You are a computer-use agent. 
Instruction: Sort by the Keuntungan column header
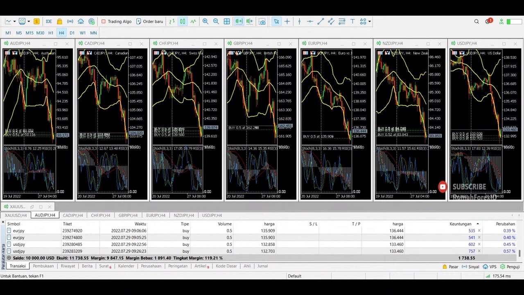click(461, 224)
